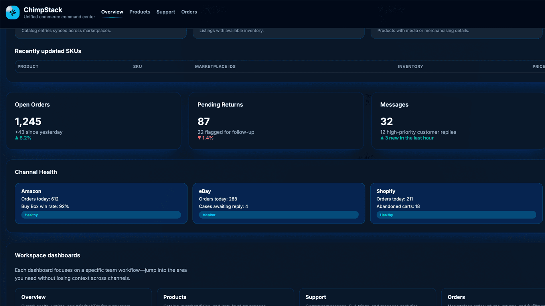The height and width of the screenshot is (306, 545).
Task: Open the Open Orders card
Action: click(x=94, y=121)
